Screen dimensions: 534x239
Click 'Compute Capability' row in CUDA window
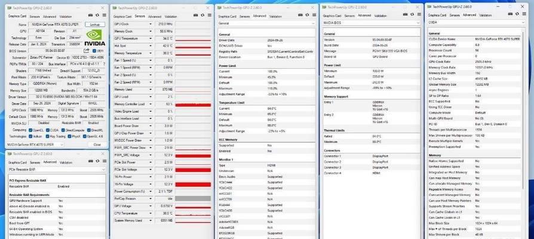474,45
